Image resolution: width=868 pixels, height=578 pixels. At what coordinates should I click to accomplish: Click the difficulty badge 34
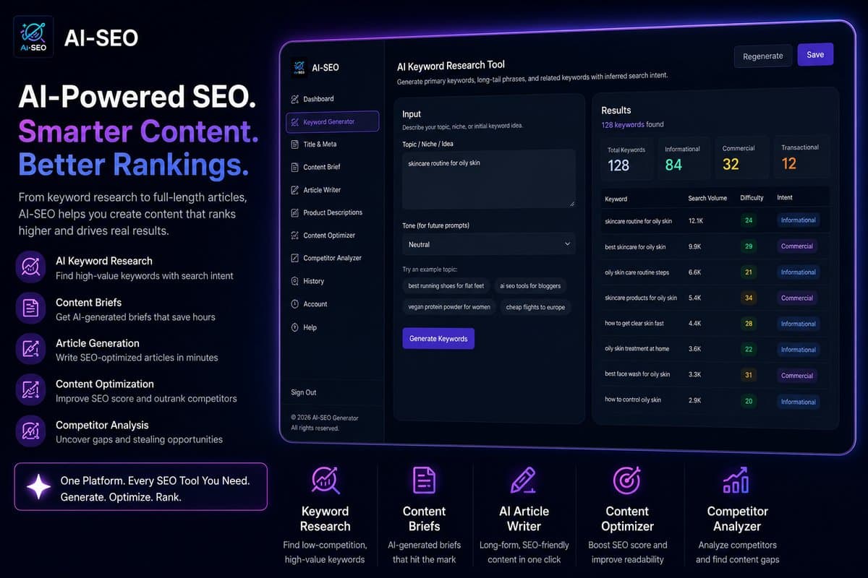749,298
